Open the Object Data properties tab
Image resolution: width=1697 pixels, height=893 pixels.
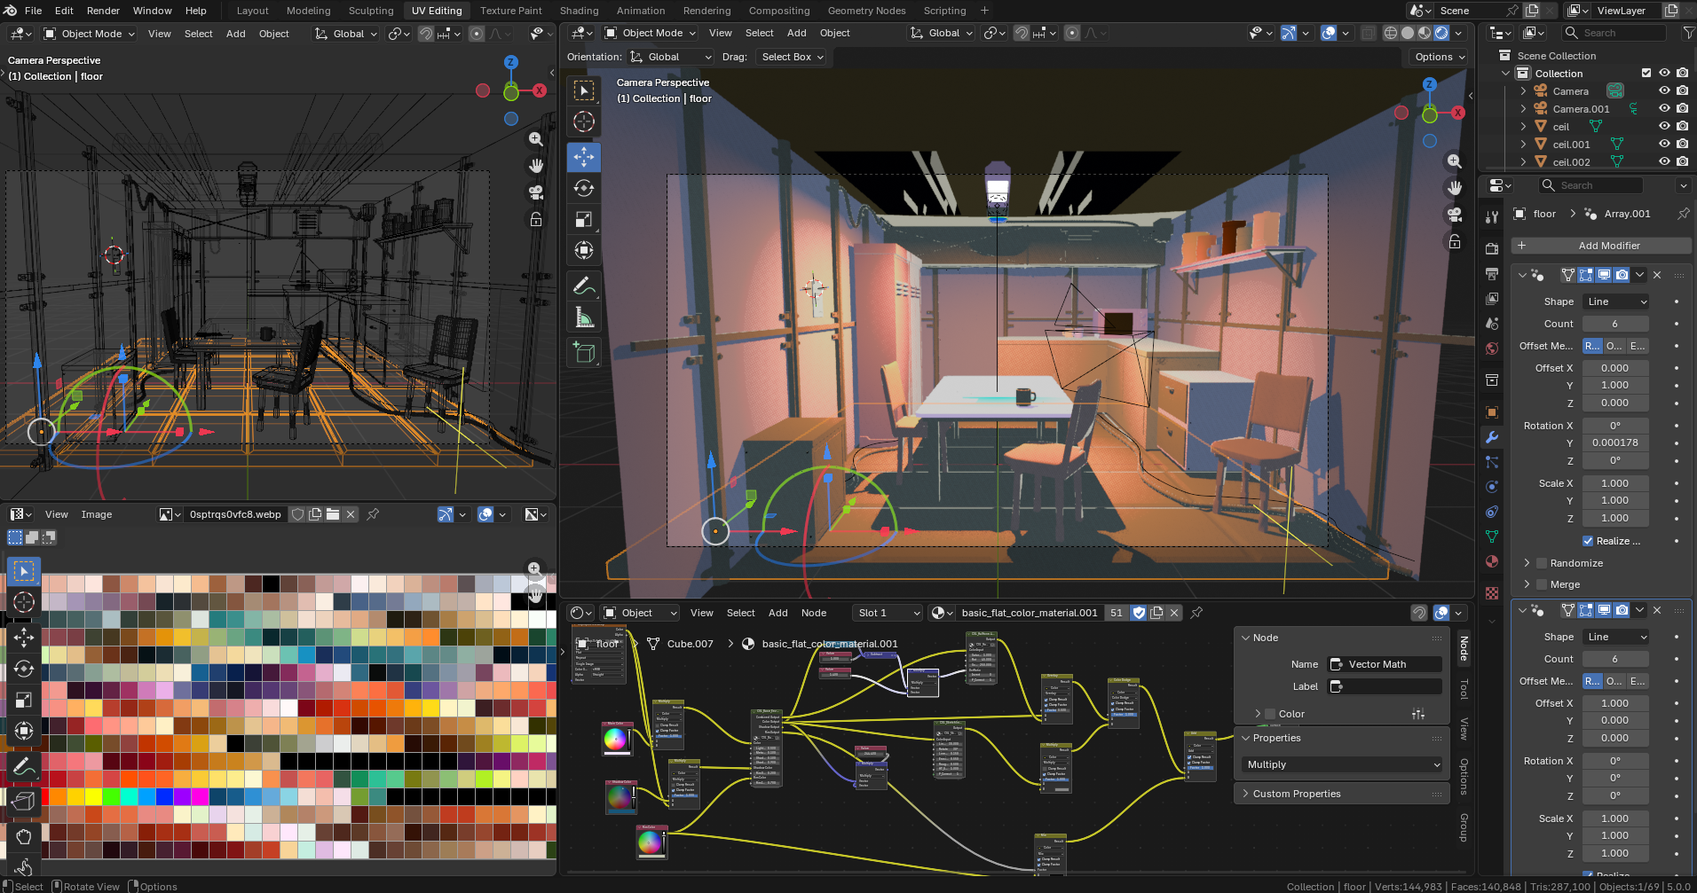(1492, 537)
